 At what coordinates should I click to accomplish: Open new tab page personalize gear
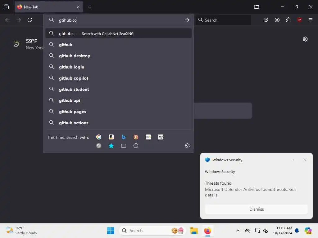click(x=305, y=39)
